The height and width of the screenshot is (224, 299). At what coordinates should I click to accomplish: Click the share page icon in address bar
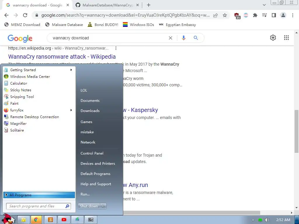(215, 15)
